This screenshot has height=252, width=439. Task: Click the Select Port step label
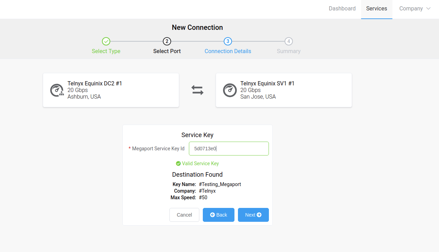tap(167, 51)
